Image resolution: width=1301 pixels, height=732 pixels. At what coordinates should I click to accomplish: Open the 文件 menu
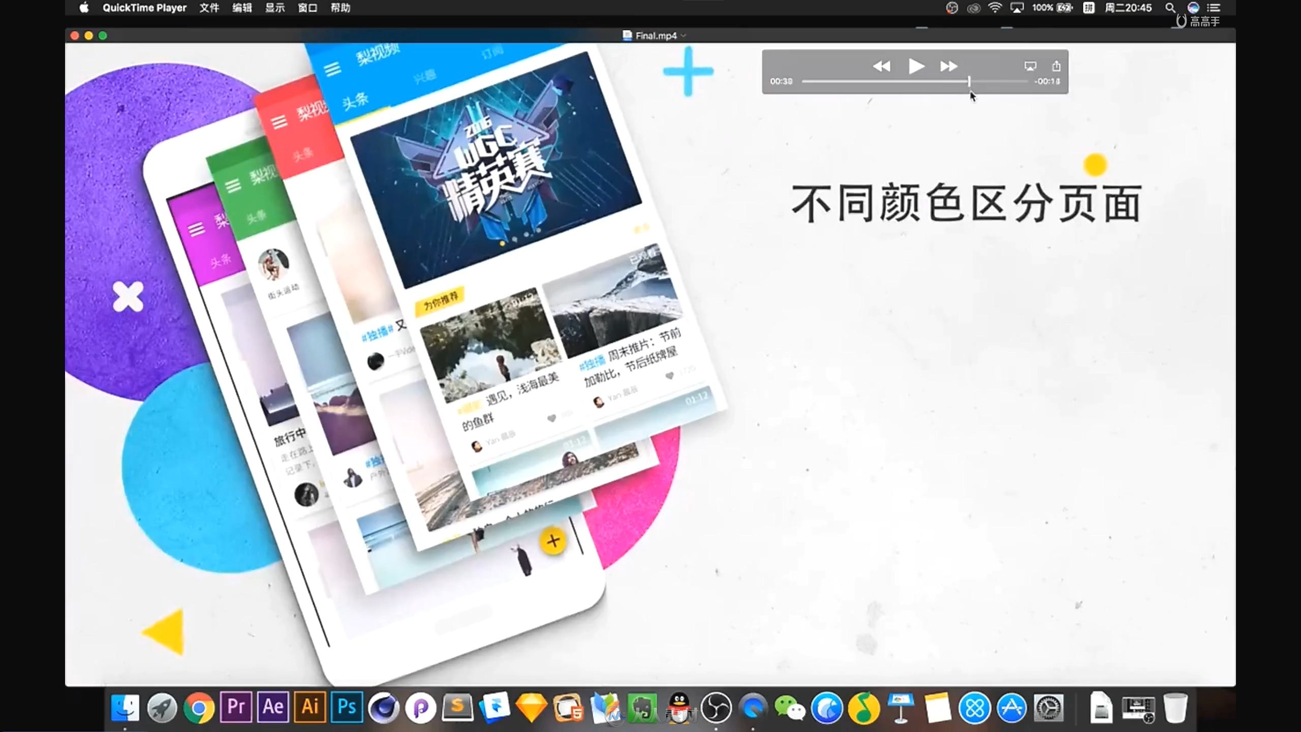click(x=209, y=8)
